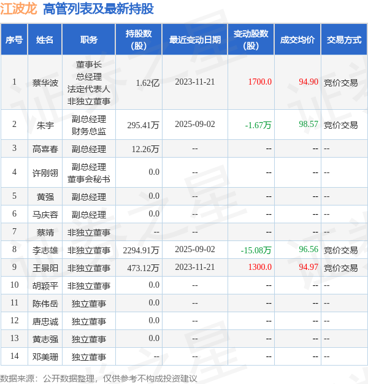Select the 2294.91万 shareholding cell
Viewport: 368px width, 384px height.
tap(141, 250)
